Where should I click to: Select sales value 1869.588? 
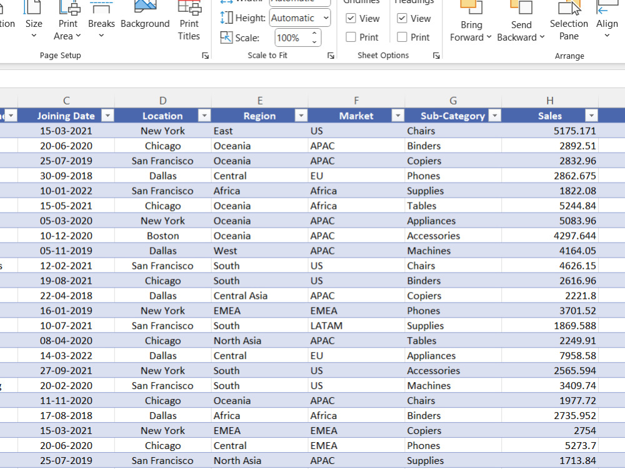pyautogui.click(x=550, y=325)
